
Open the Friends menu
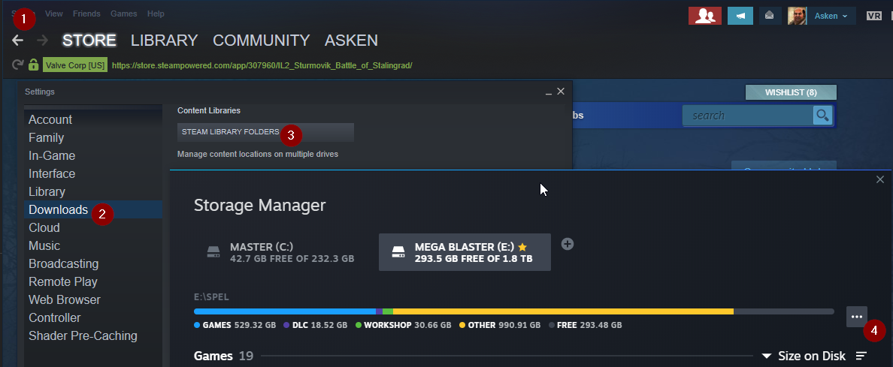[86, 13]
